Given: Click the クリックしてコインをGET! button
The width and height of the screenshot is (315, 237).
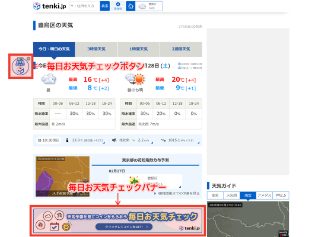Looking at the screenshot, I should tap(124, 227).
